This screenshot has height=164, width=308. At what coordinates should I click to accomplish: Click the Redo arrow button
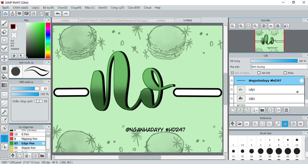pyautogui.click(x=66, y=14)
